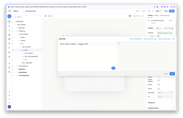Screen dimensions: 183x118
Task: Click the Condition dynamic value field
Action: (165, 33)
